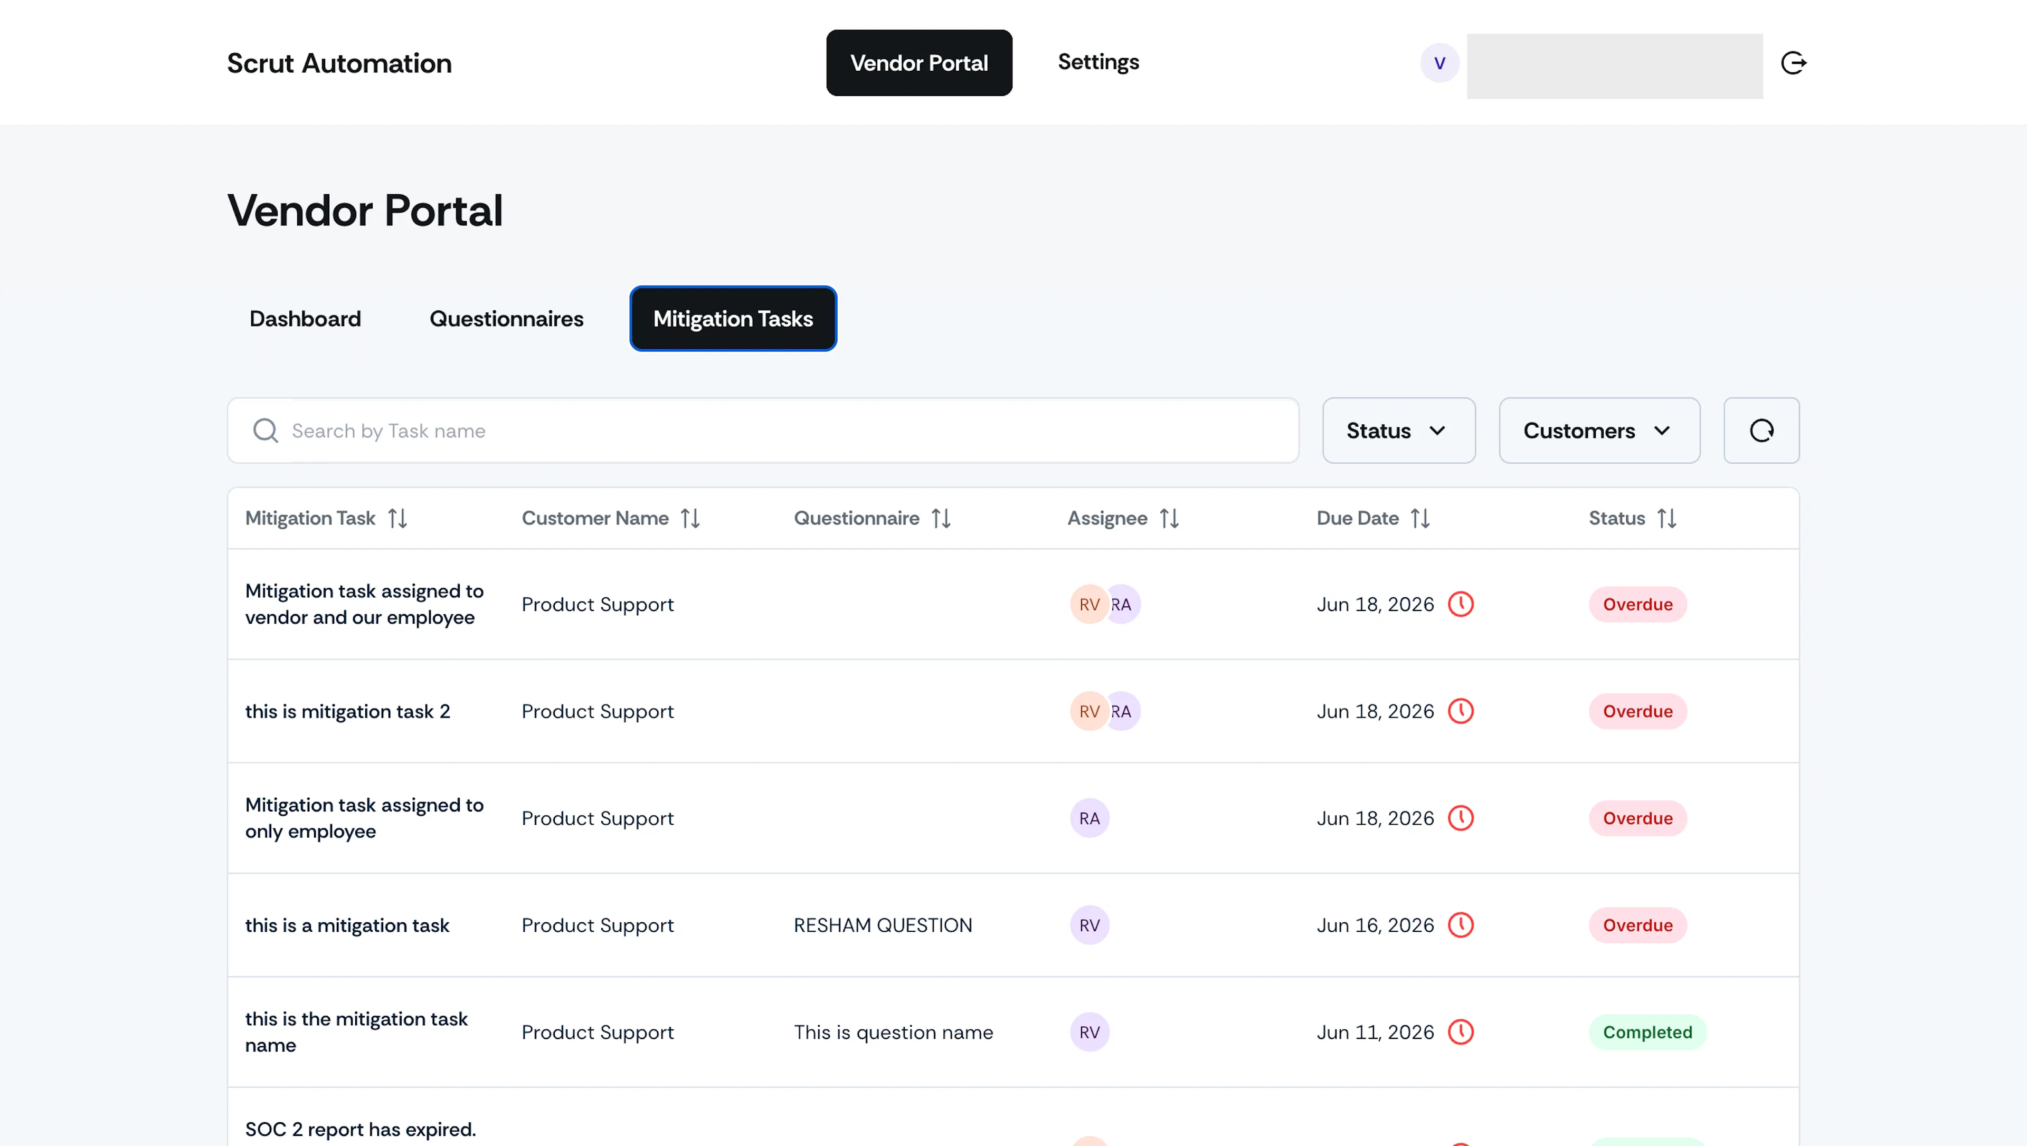Open task 'this is a mitigation task'
The height and width of the screenshot is (1146, 2027).
(x=346, y=925)
